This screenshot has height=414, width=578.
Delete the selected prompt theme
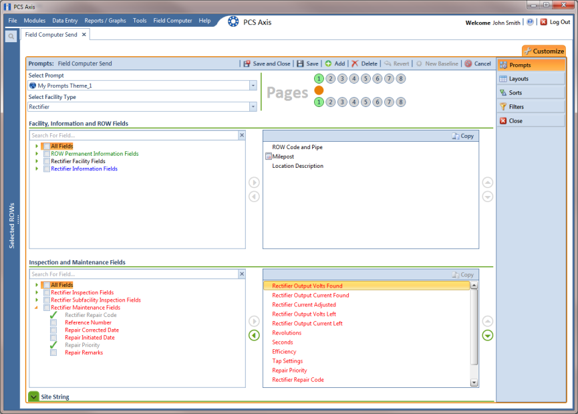364,64
